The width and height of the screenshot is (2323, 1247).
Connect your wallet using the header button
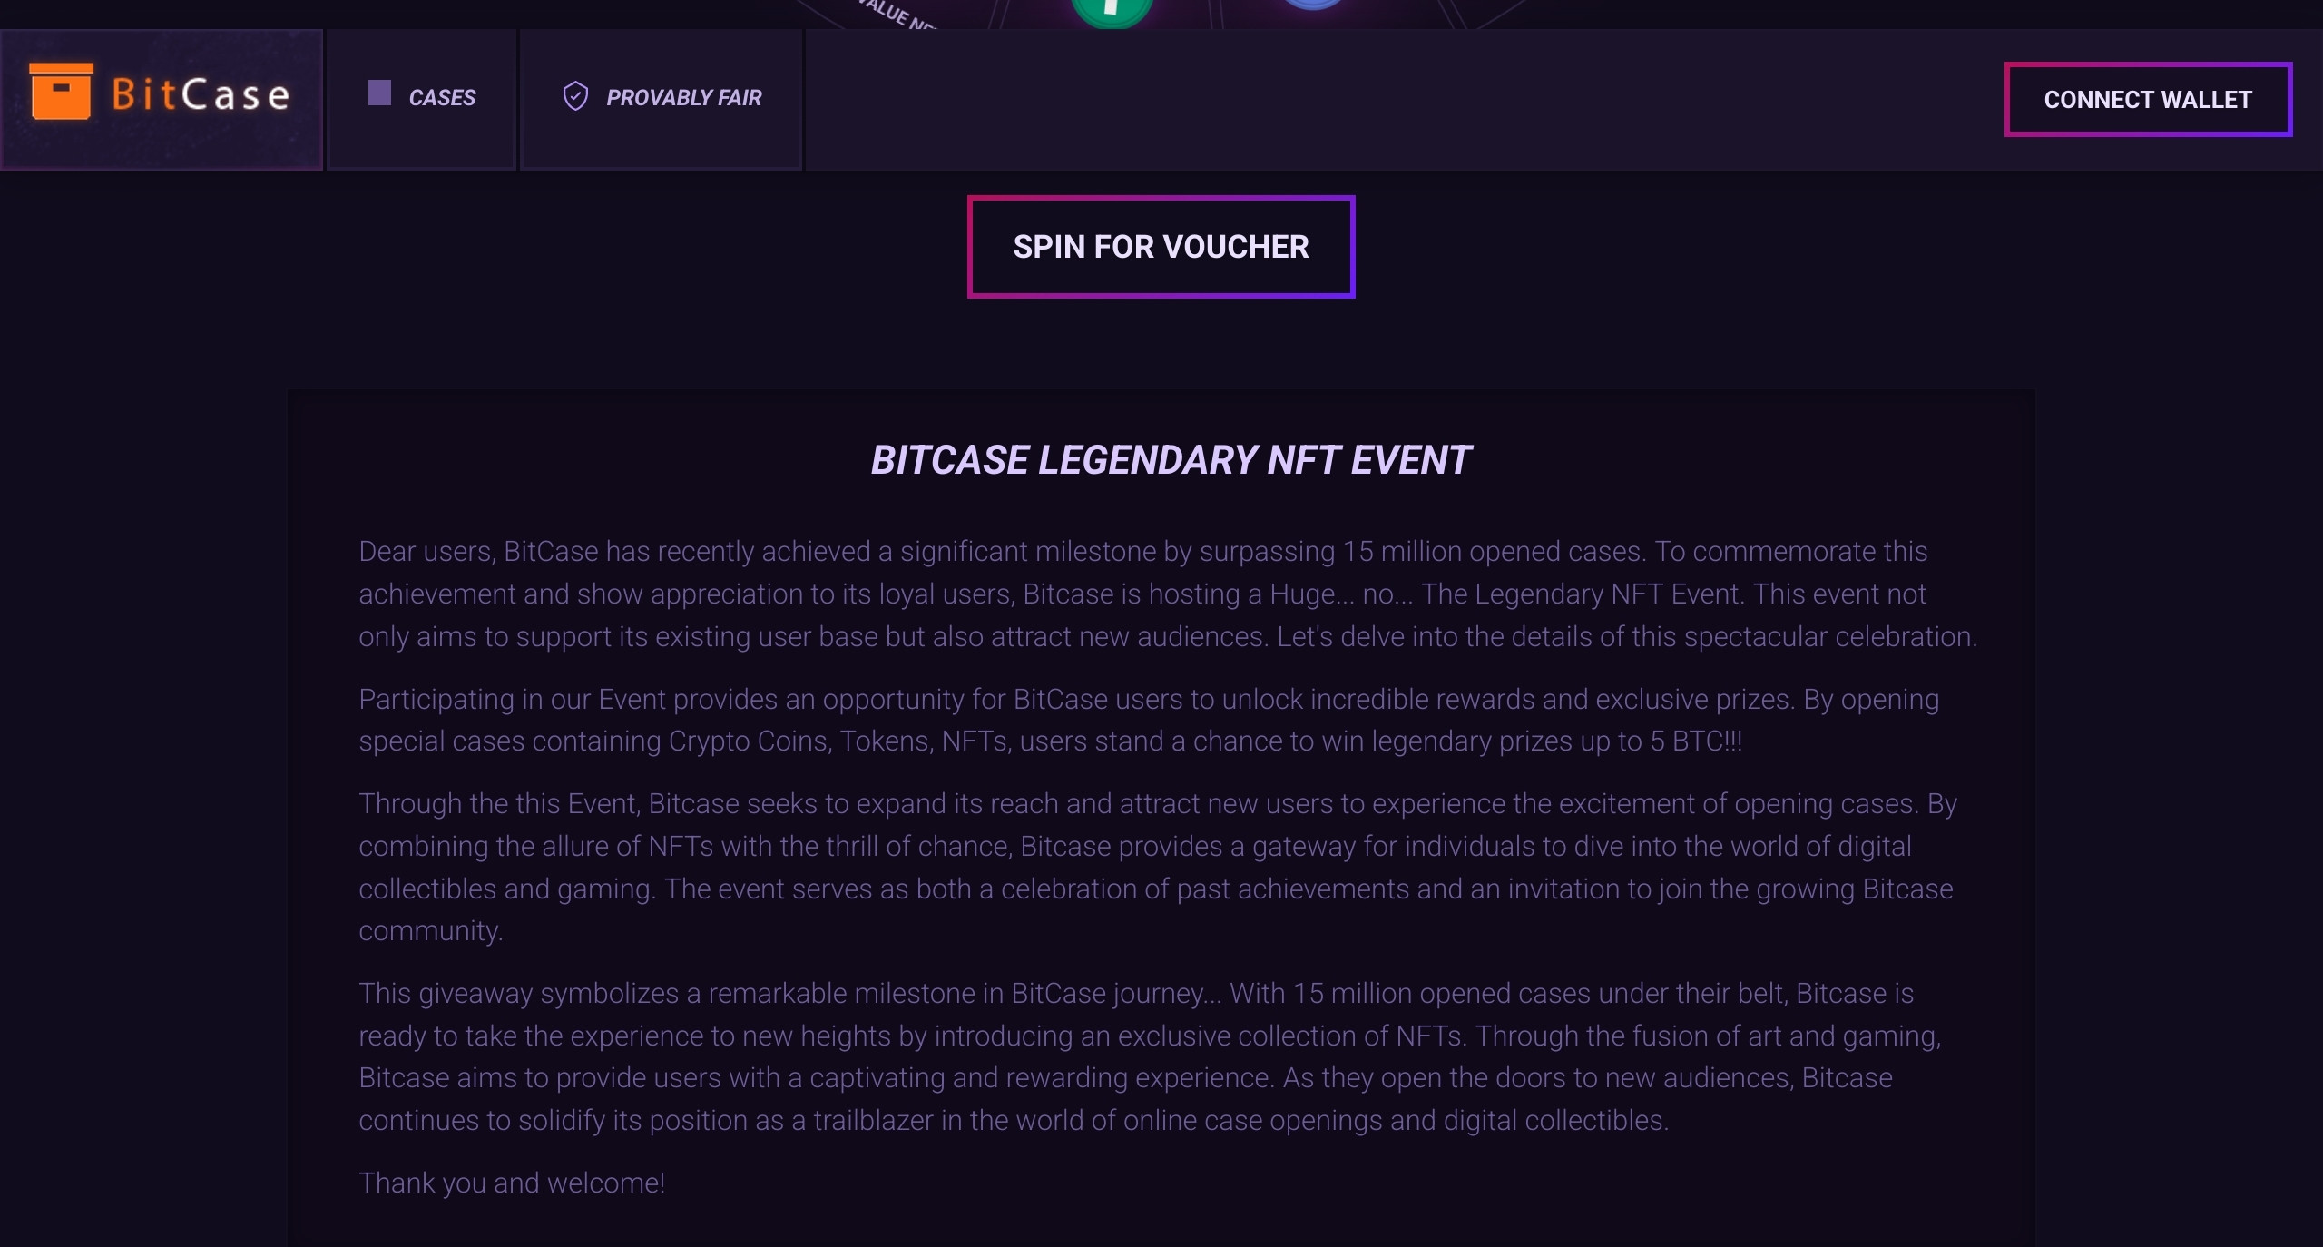click(2148, 99)
